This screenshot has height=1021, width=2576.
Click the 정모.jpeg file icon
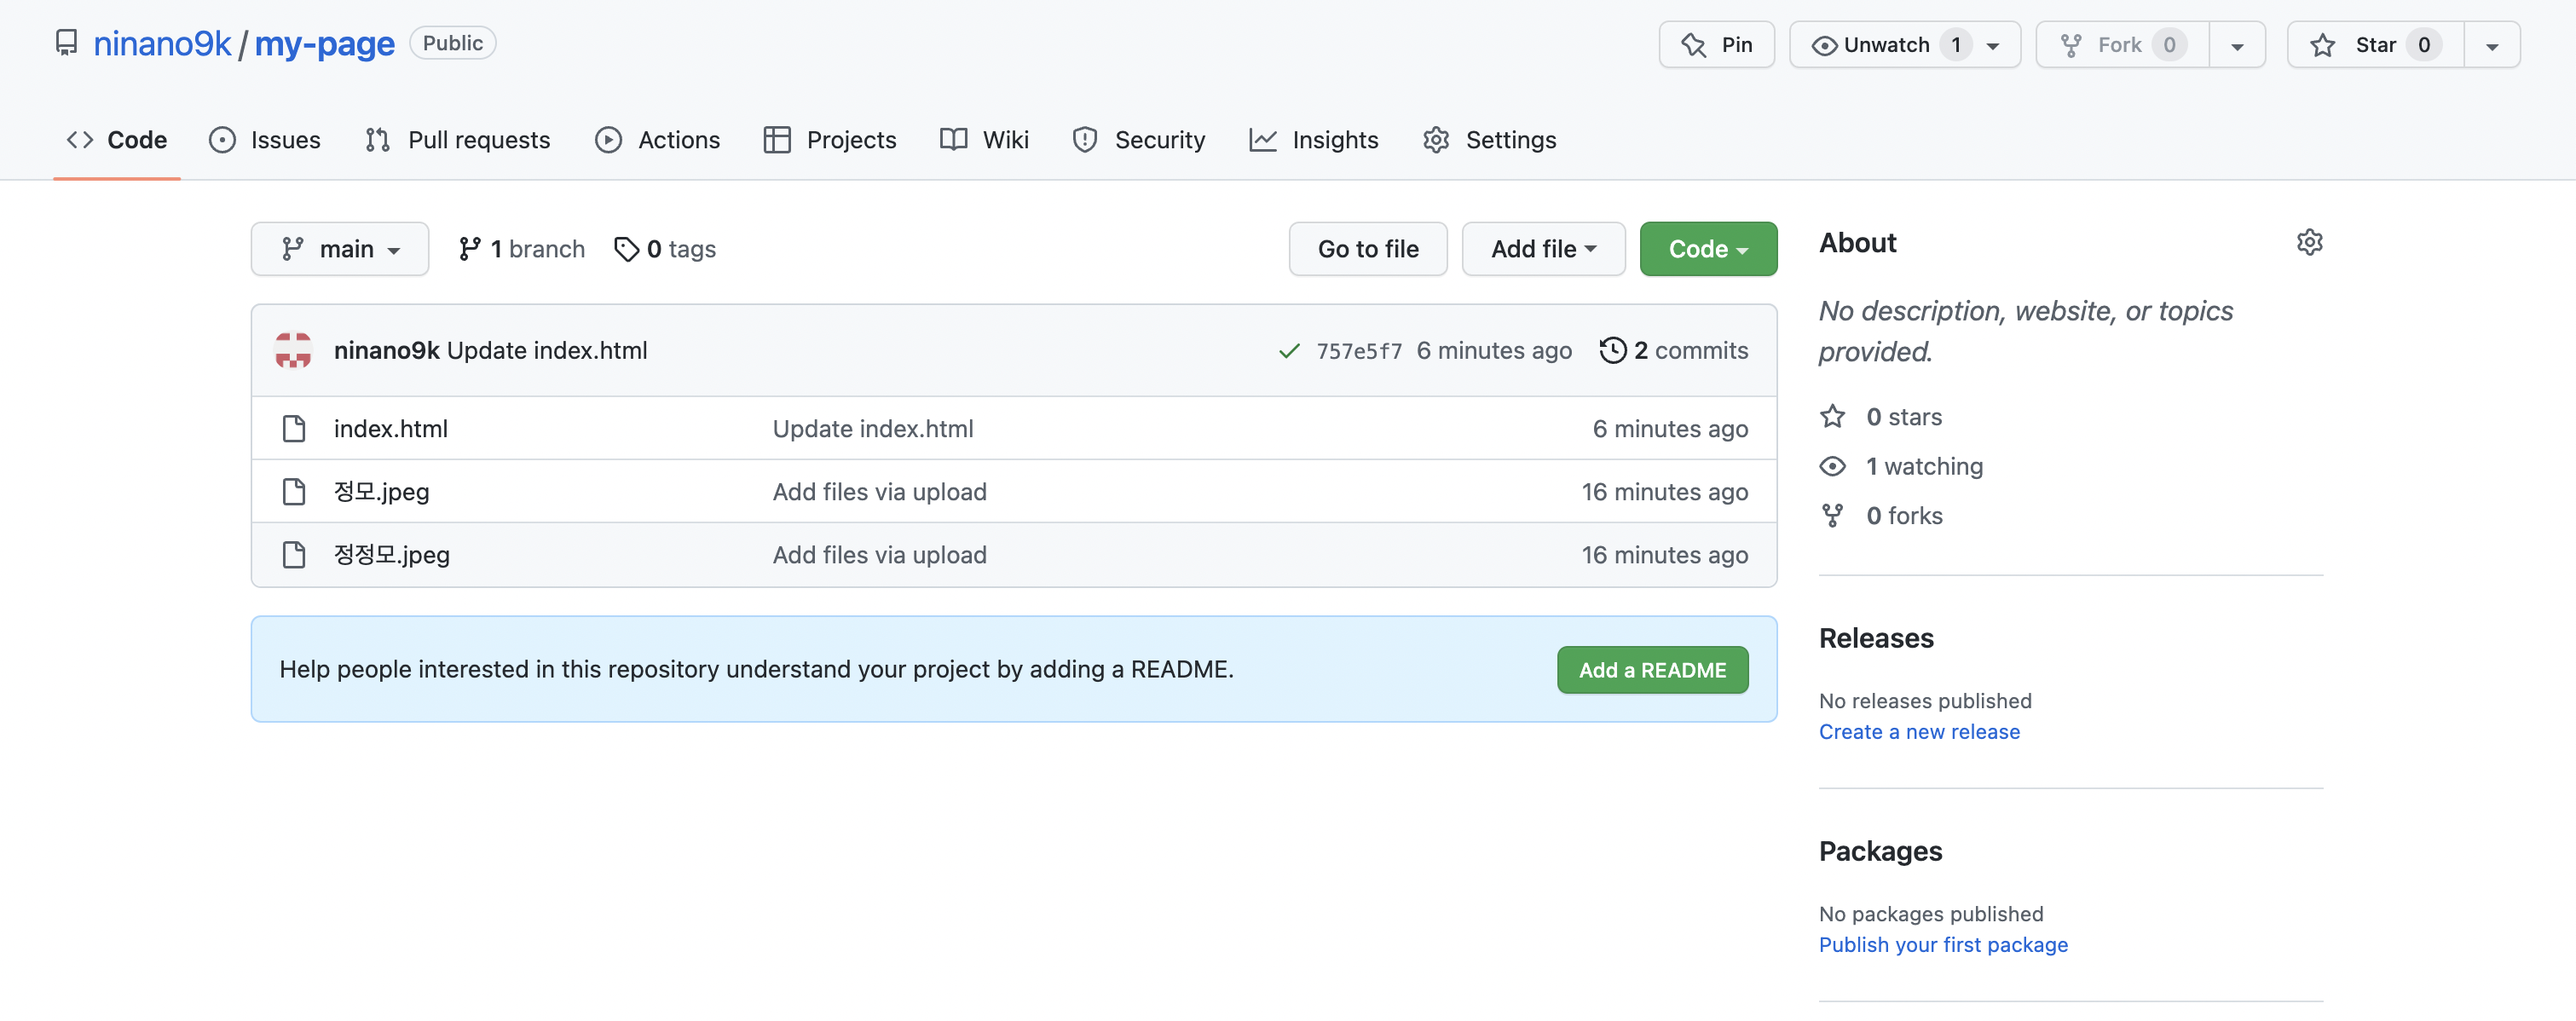294,491
